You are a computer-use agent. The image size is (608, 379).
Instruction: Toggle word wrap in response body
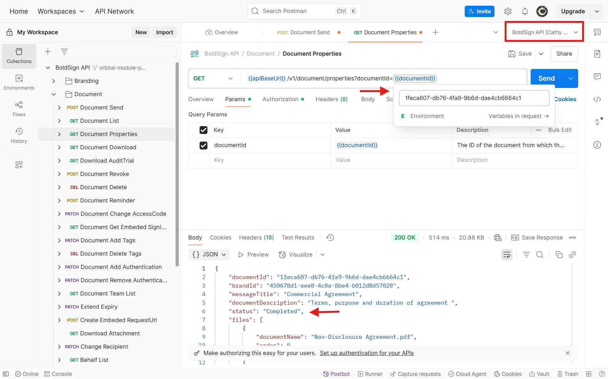(507, 255)
